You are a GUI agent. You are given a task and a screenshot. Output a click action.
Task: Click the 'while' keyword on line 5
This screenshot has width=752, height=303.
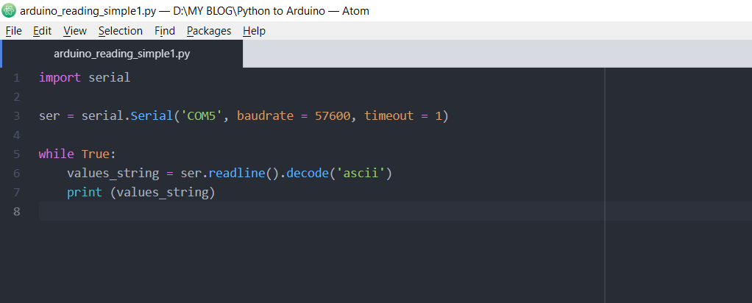point(57,154)
